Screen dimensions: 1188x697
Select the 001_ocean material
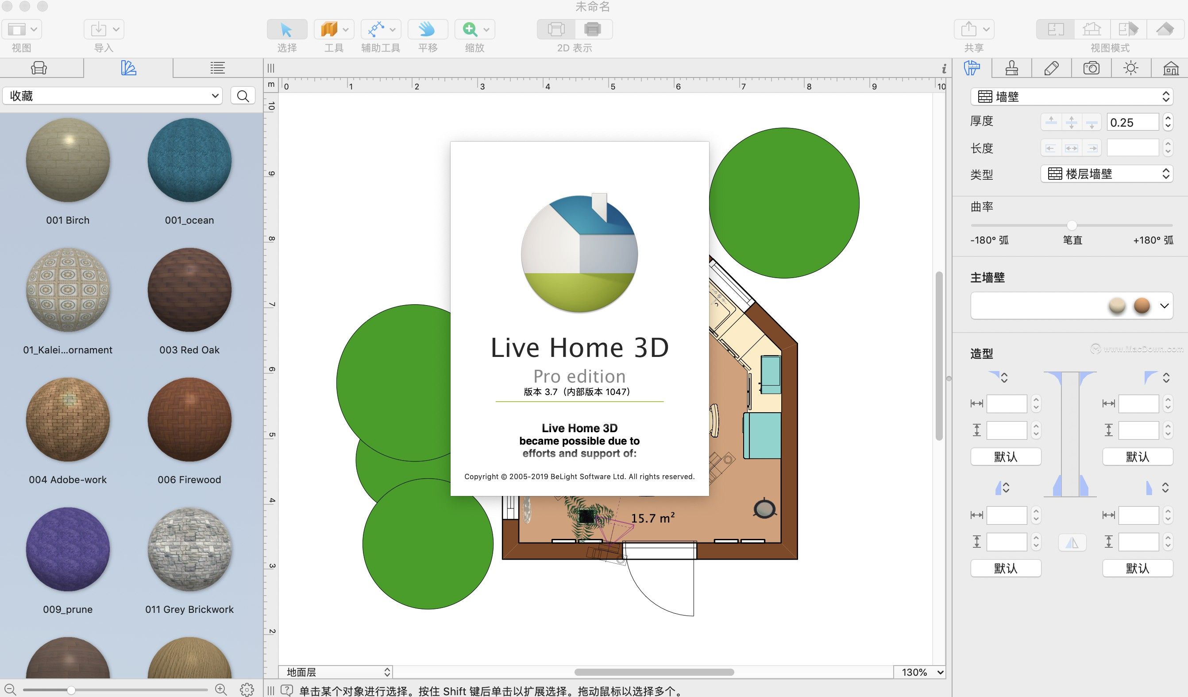(x=189, y=160)
